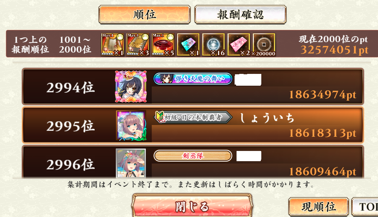Click the scroll reward icon ×1
378x217 pixels.
pyautogui.click(x=113, y=44)
